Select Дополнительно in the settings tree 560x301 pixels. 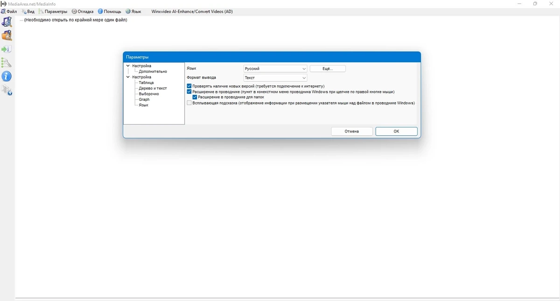coord(153,71)
